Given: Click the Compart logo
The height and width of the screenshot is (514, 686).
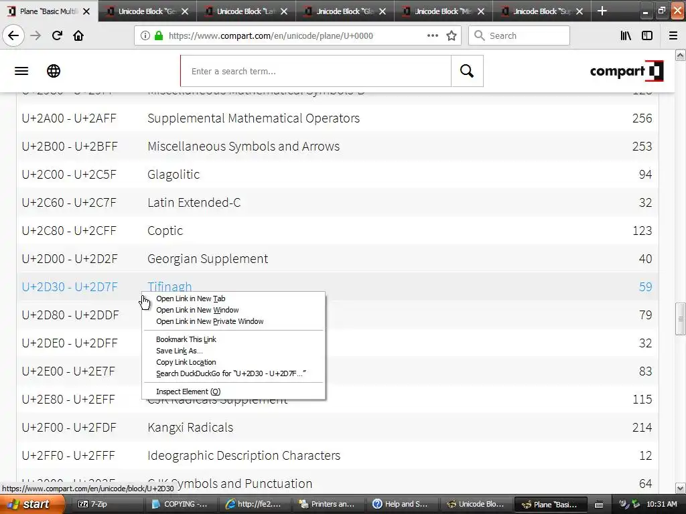Looking at the screenshot, I should (626, 71).
